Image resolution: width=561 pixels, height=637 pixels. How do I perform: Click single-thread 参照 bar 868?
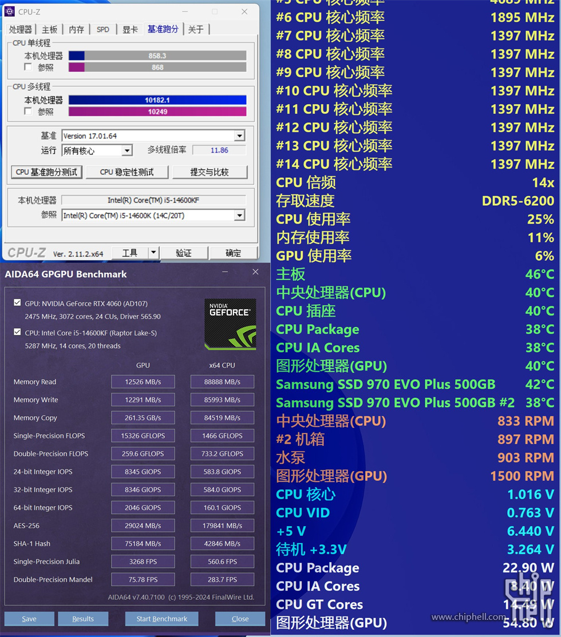point(157,67)
